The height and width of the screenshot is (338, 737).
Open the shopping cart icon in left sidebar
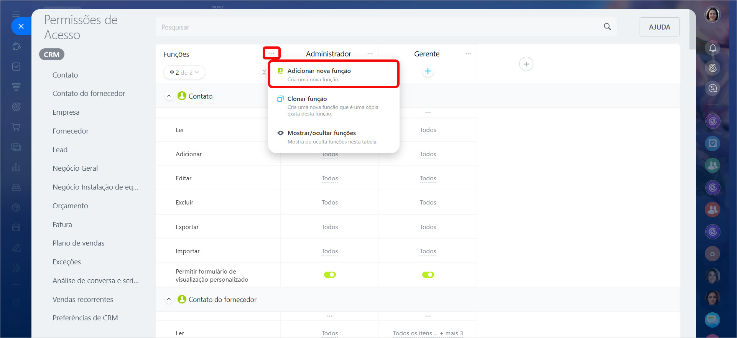[x=16, y=127]
